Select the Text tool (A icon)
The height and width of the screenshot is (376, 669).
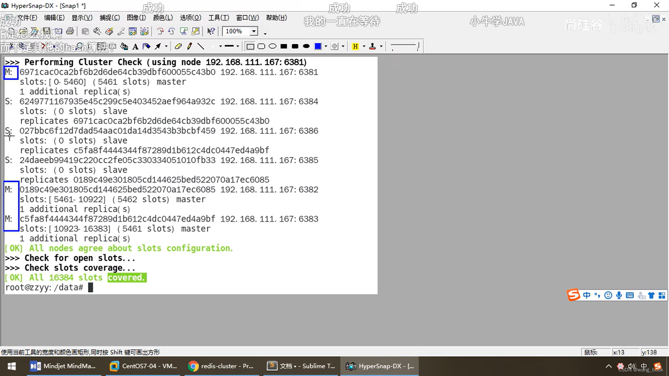click(x=135, y=46)
